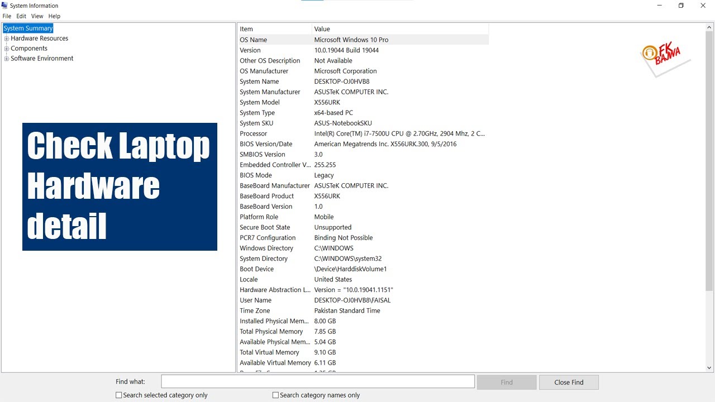The width and height of the screenshot is (715, 402).
Task: Select the Platform Role row
Action: pos(363,217)
